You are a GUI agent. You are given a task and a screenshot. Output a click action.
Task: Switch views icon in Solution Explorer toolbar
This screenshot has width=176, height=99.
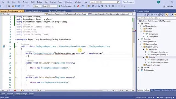[148, 15]
